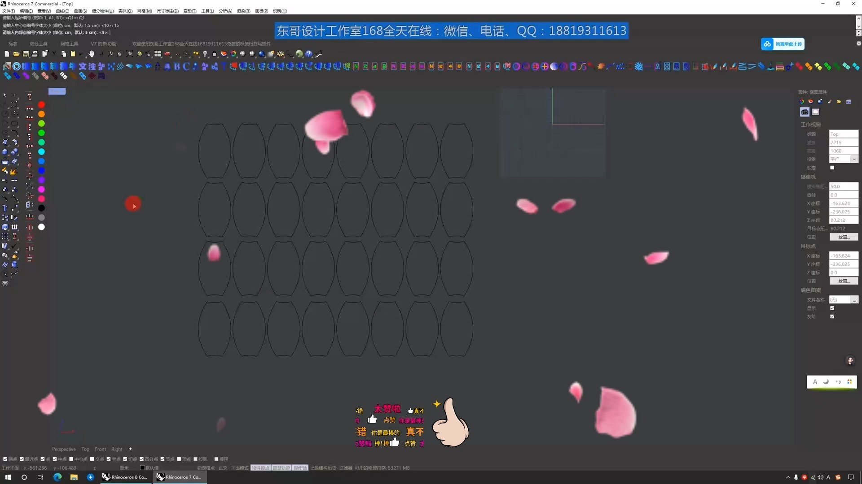Click the four-viewport layout icon

(x=158, y=54)
